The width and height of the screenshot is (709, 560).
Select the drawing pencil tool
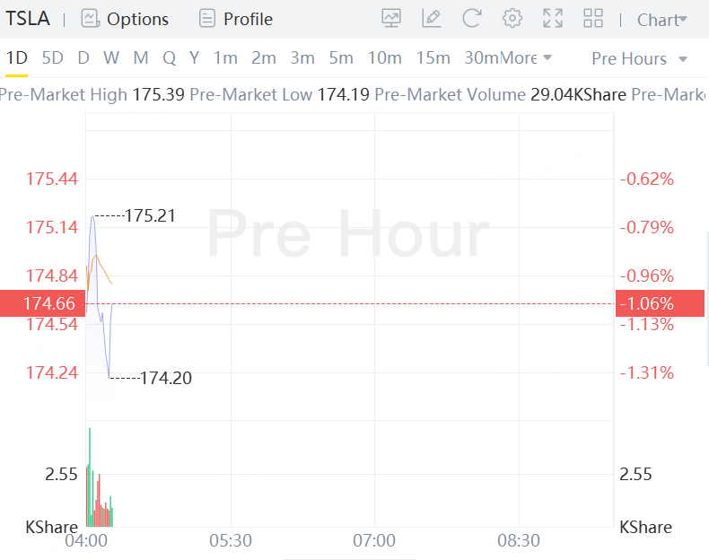[x=432, y=19]
